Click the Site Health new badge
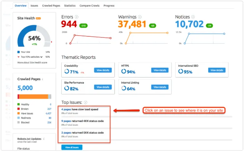The height and width of the screenshot is (152, 244). 38,18
